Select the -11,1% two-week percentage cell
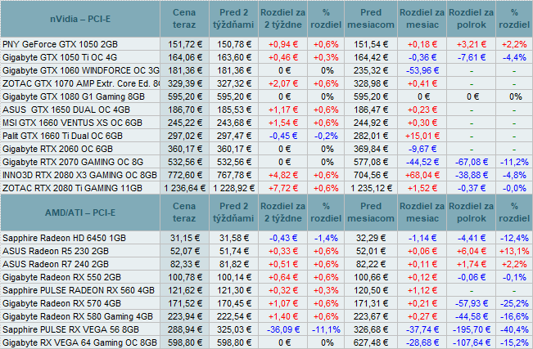The image size is (533, 349). coord(326,329)
